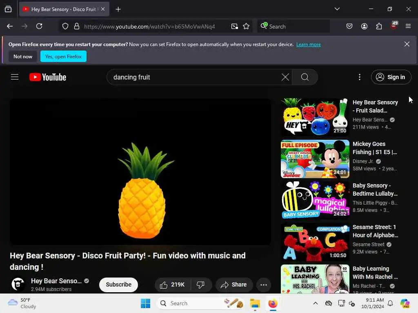Share the Disco Fruit Party video
Screen dimensions: 418x313
pos(234,285)
